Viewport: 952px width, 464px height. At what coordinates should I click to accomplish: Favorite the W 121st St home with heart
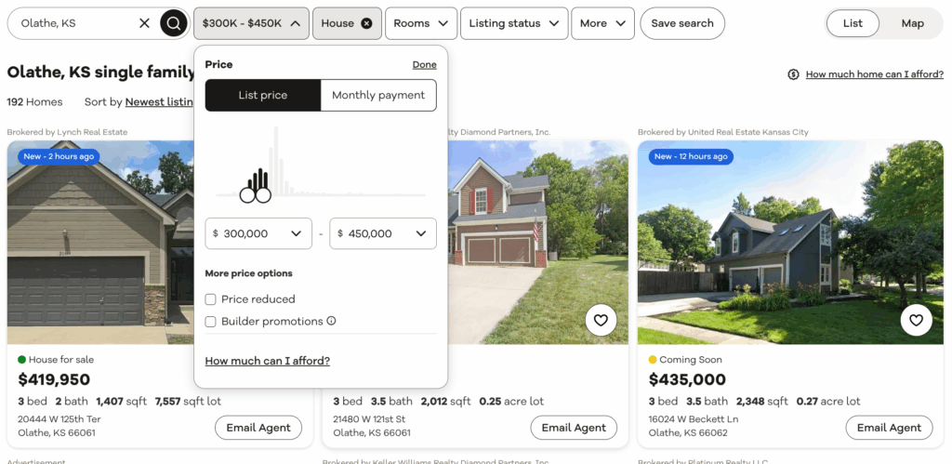tap(601, 320)
